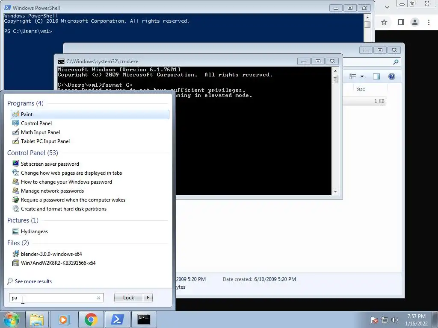Viewport: 438px width, 328px height.
Task: Click the cmd.exe title bar icon
Action: [61, 61]
